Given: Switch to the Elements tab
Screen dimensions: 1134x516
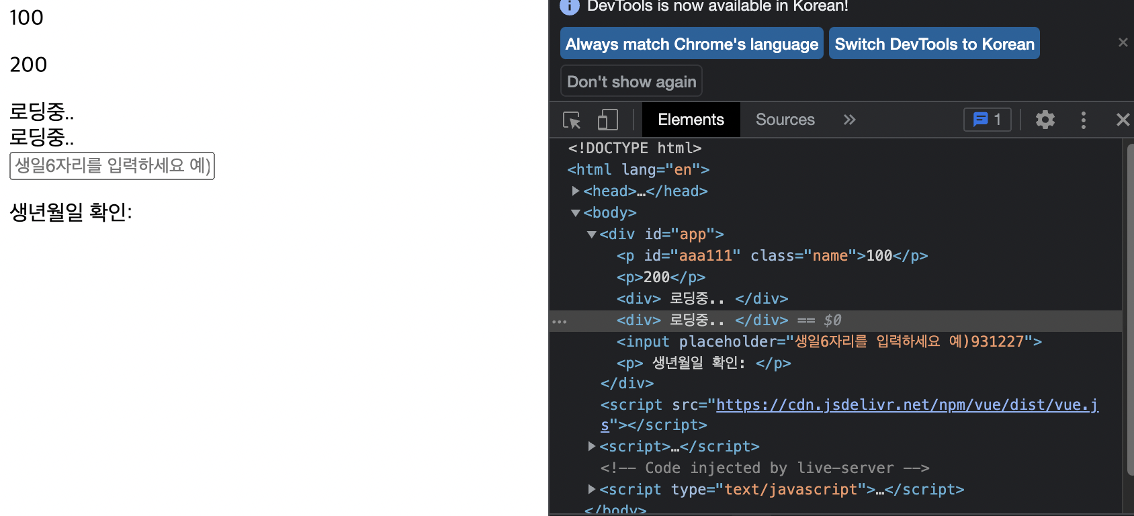Looking at the screenshot, I should (x=691, y=120).
